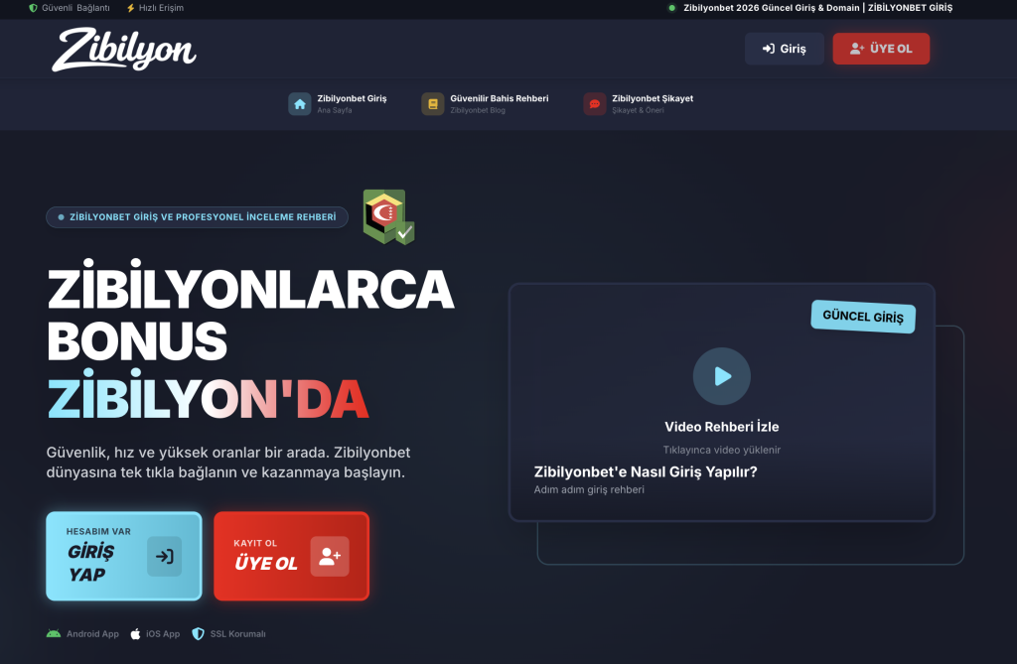The height and width of the screenshot is (664, 1017).
Task: Click the chat bubble icon for Zibilyonbet Şikayet
Action: point(594,104)
